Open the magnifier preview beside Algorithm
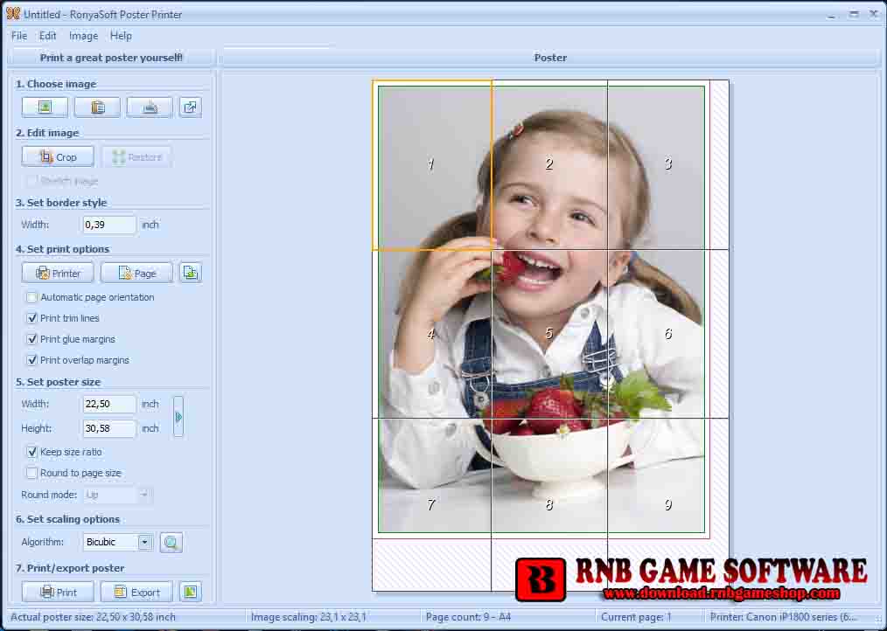 click(171, 542)
